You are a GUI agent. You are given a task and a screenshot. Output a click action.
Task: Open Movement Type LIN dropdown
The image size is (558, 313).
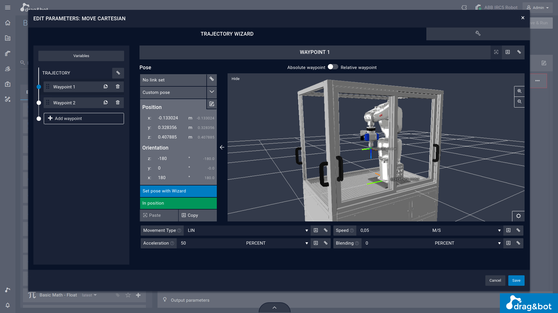click(x=248, y=230)
